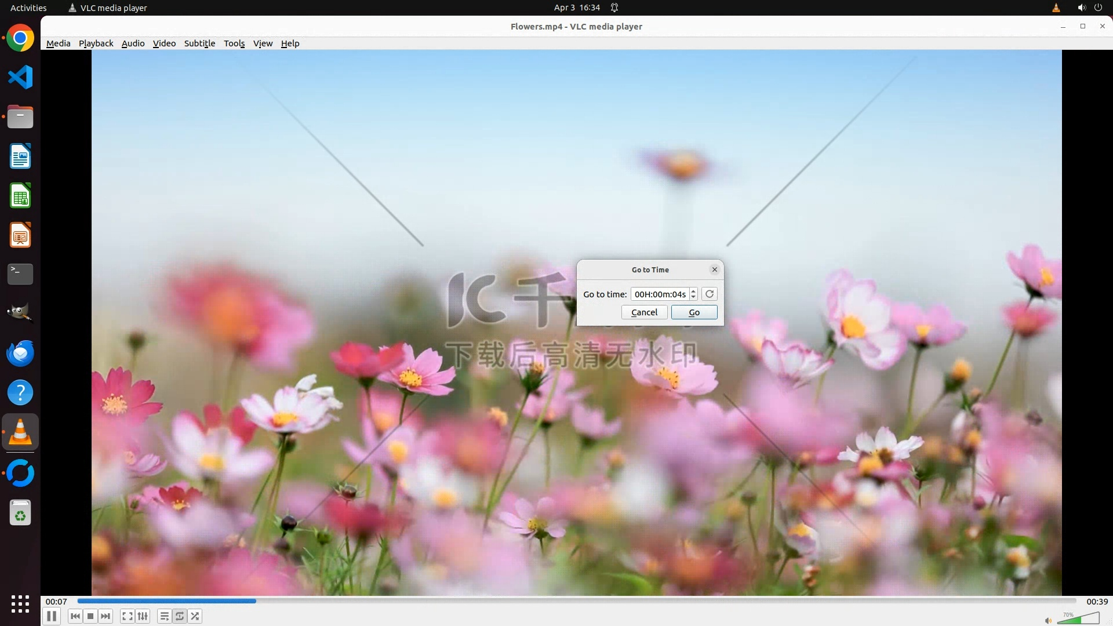Stop playback with the stop button

pyautogui.click(x=90, y=616)
